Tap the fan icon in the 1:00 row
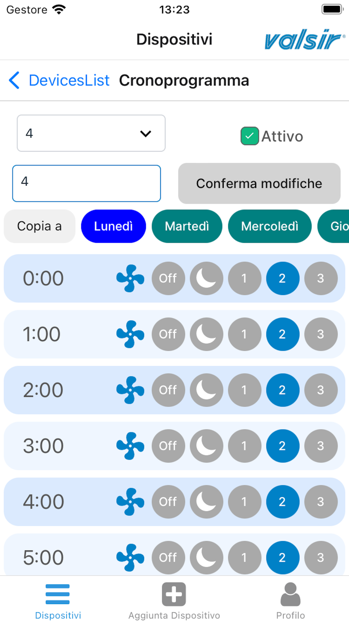This screenshot has width=349, height=621. (x=130, y=334)
